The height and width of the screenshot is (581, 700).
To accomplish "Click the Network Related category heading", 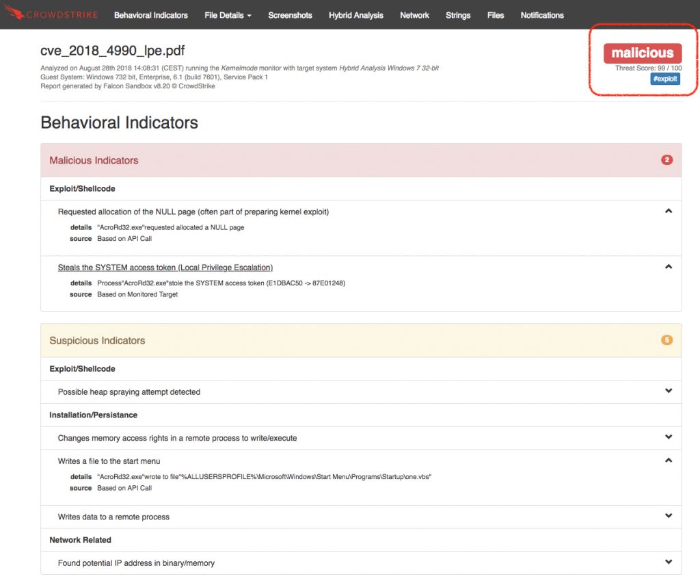I will pyautogui.click(x=81, y=540).
